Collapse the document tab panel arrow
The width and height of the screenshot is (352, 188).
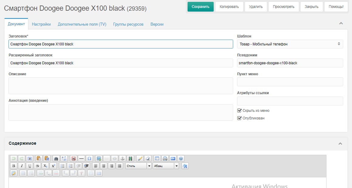(x=341, y=23)
